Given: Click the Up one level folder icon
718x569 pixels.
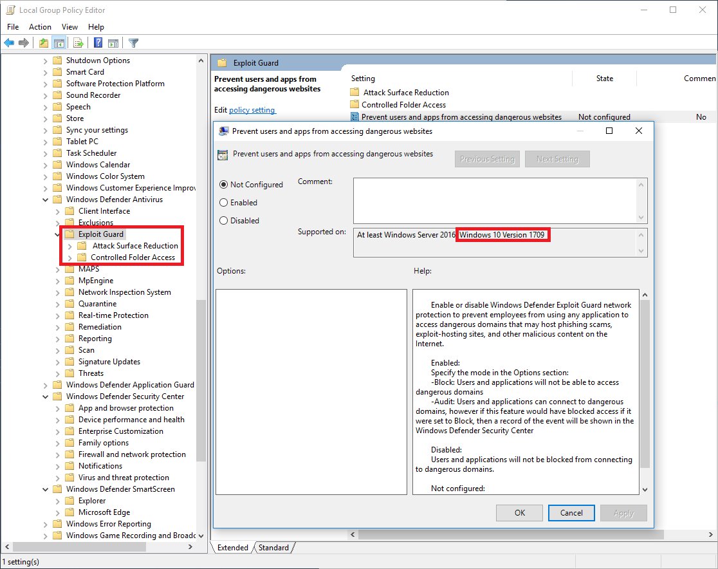Looking at the screenshot, I should point(44,43).
